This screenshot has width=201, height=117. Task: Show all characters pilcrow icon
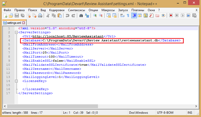tap(128, 16)
